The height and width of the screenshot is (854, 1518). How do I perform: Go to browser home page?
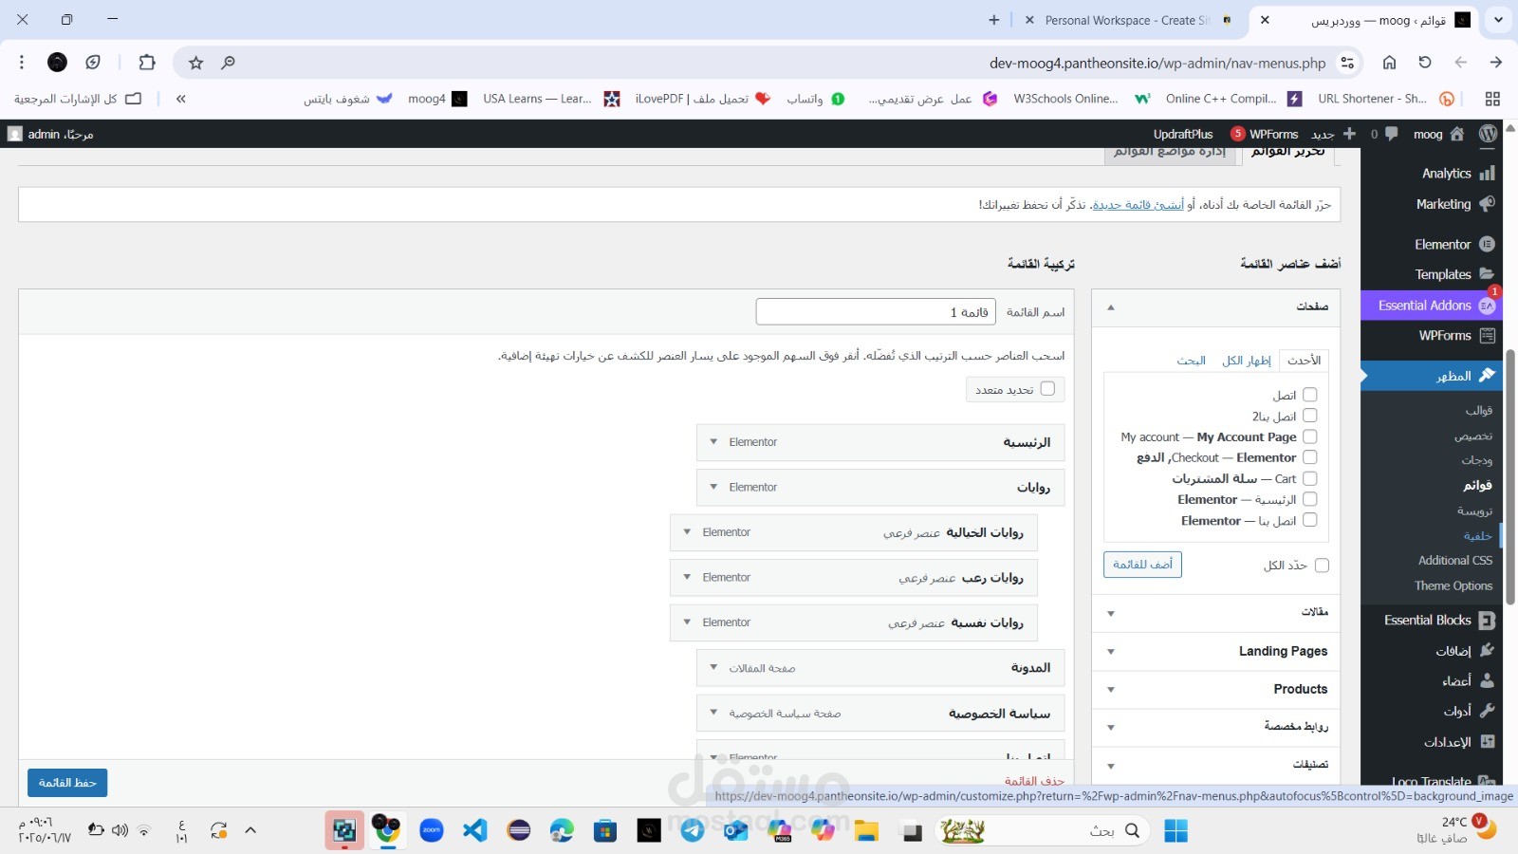[1389, 63]
